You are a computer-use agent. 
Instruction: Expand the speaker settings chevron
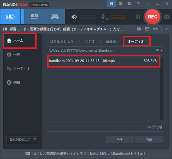click(x=74, y=21)
